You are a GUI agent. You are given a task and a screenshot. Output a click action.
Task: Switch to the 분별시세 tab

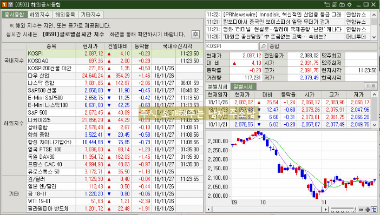tap(218, 86)
